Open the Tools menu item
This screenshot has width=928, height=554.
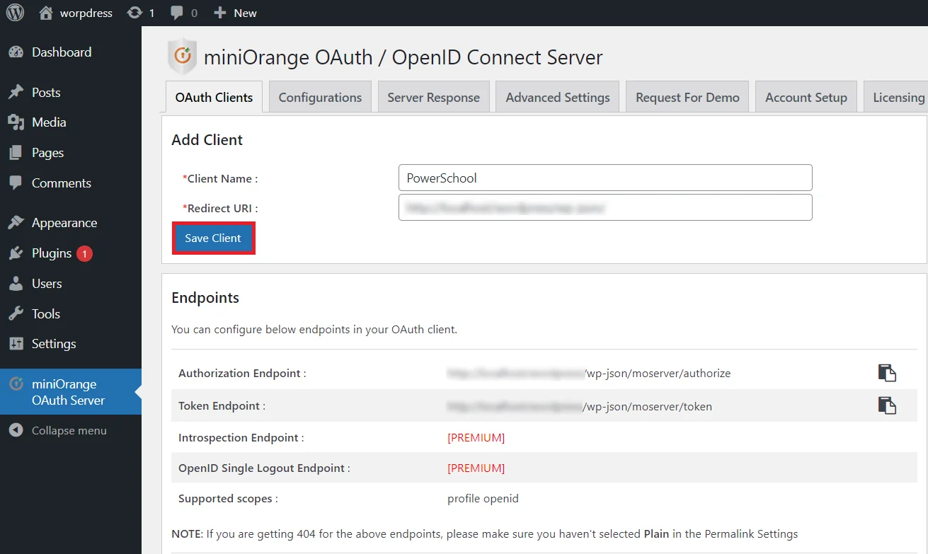(71, 314)
